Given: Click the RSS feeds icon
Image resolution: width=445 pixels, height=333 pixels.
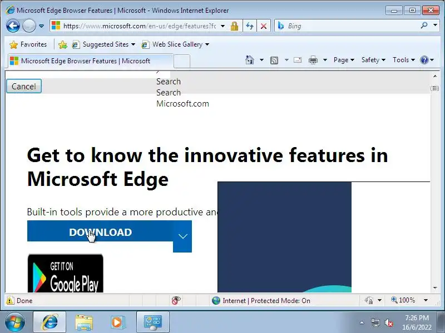Looking at the screenshot, I should [274, 60].
